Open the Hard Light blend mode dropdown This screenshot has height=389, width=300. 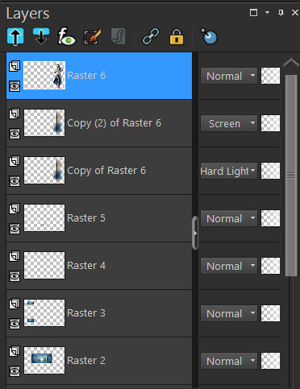[x=229, y=171]
